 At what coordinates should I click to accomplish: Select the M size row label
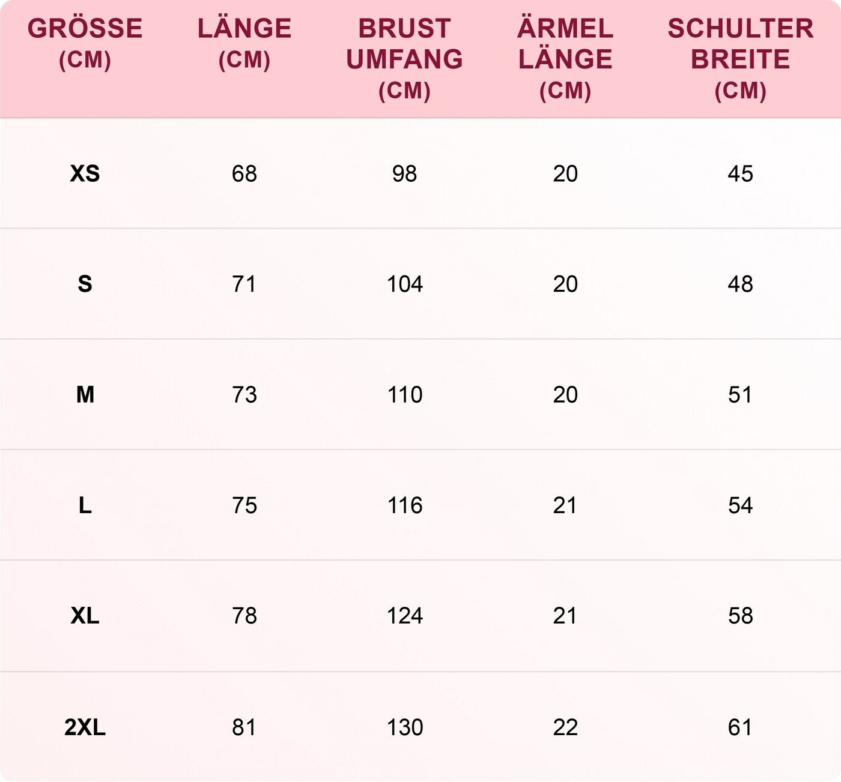(85, 394)
